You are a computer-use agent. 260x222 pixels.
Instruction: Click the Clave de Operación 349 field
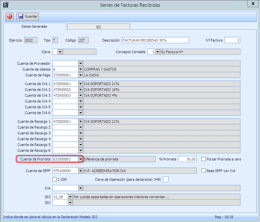[166, 179]
